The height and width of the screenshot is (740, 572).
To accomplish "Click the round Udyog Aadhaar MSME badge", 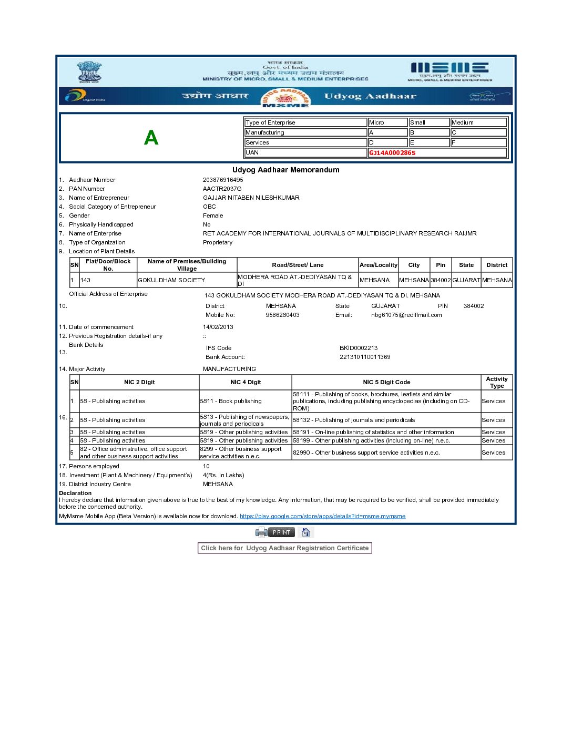I will pos(285,97).
